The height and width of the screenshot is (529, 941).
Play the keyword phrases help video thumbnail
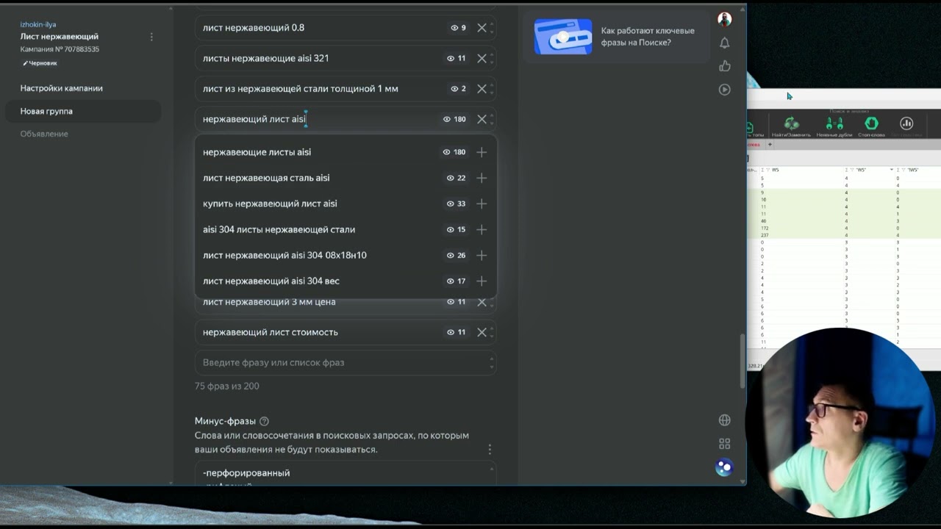pyautogui.click(x=563, y=37)
